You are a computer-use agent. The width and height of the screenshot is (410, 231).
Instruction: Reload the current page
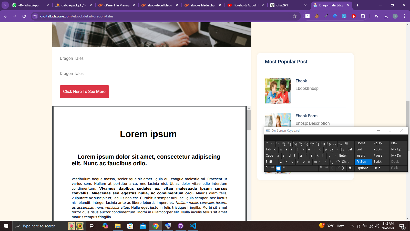[24, 16]
